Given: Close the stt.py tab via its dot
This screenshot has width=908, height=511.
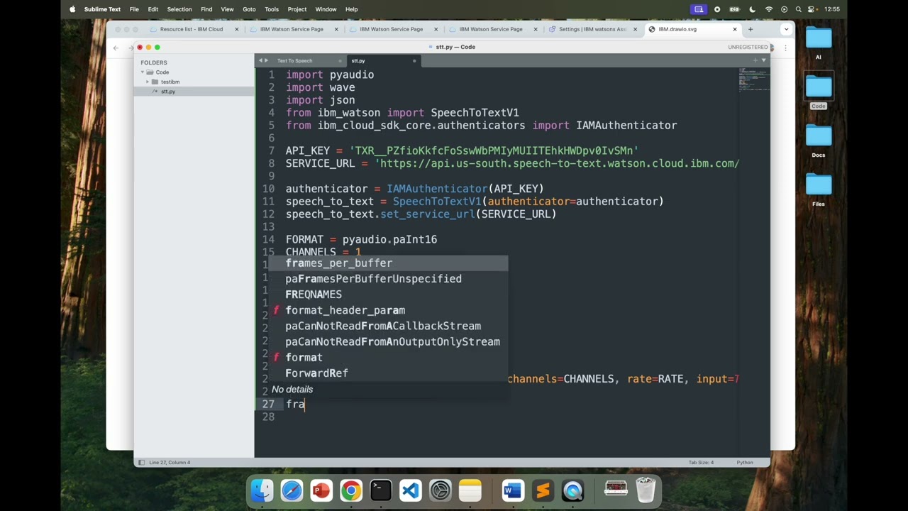Looking at the screenshot, I should tap(414, 60).
